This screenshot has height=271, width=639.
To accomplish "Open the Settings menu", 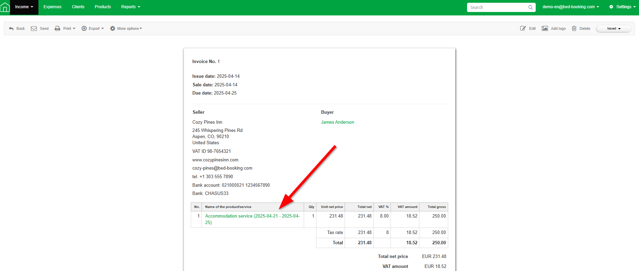I will pyautogui.click(x=622, y=7).
